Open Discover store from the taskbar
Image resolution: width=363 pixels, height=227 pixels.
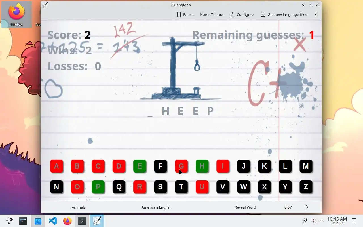pyautogui.click(x=38, y=221)
